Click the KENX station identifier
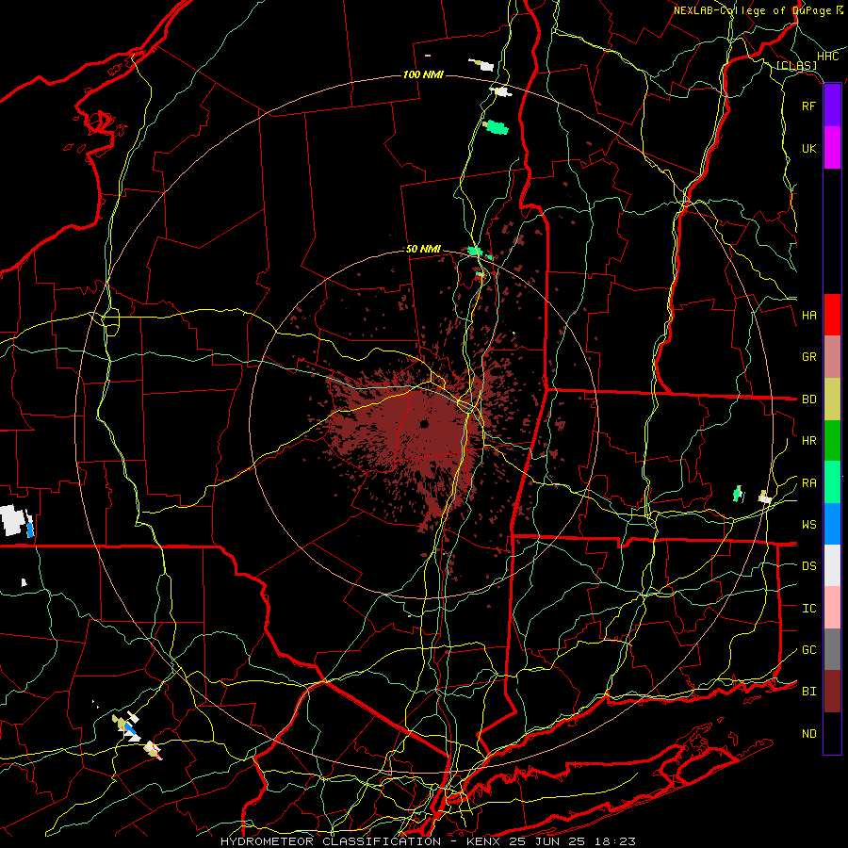Viewport: 848px width, 848px height. coord(485,841)
